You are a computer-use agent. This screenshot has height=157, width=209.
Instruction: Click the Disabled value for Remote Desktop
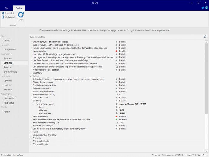pyautogui.click(x=123, y=116)
